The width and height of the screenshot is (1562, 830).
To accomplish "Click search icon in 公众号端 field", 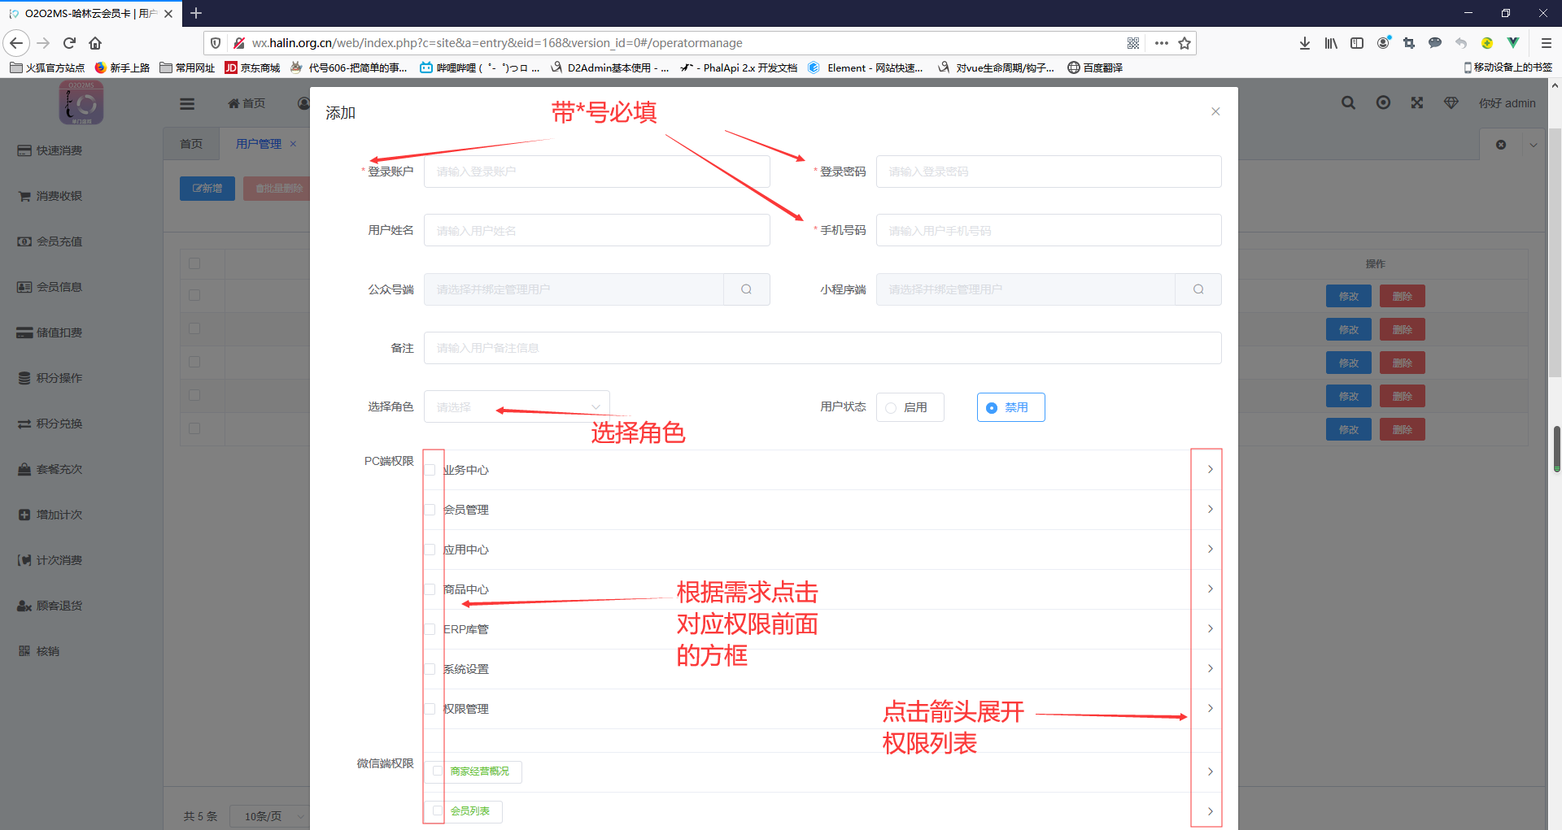I will pos(746,289).
